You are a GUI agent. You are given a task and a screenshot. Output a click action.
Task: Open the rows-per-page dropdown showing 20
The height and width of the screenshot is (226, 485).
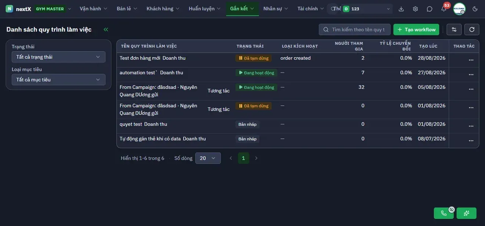click(x=208, y=158)
